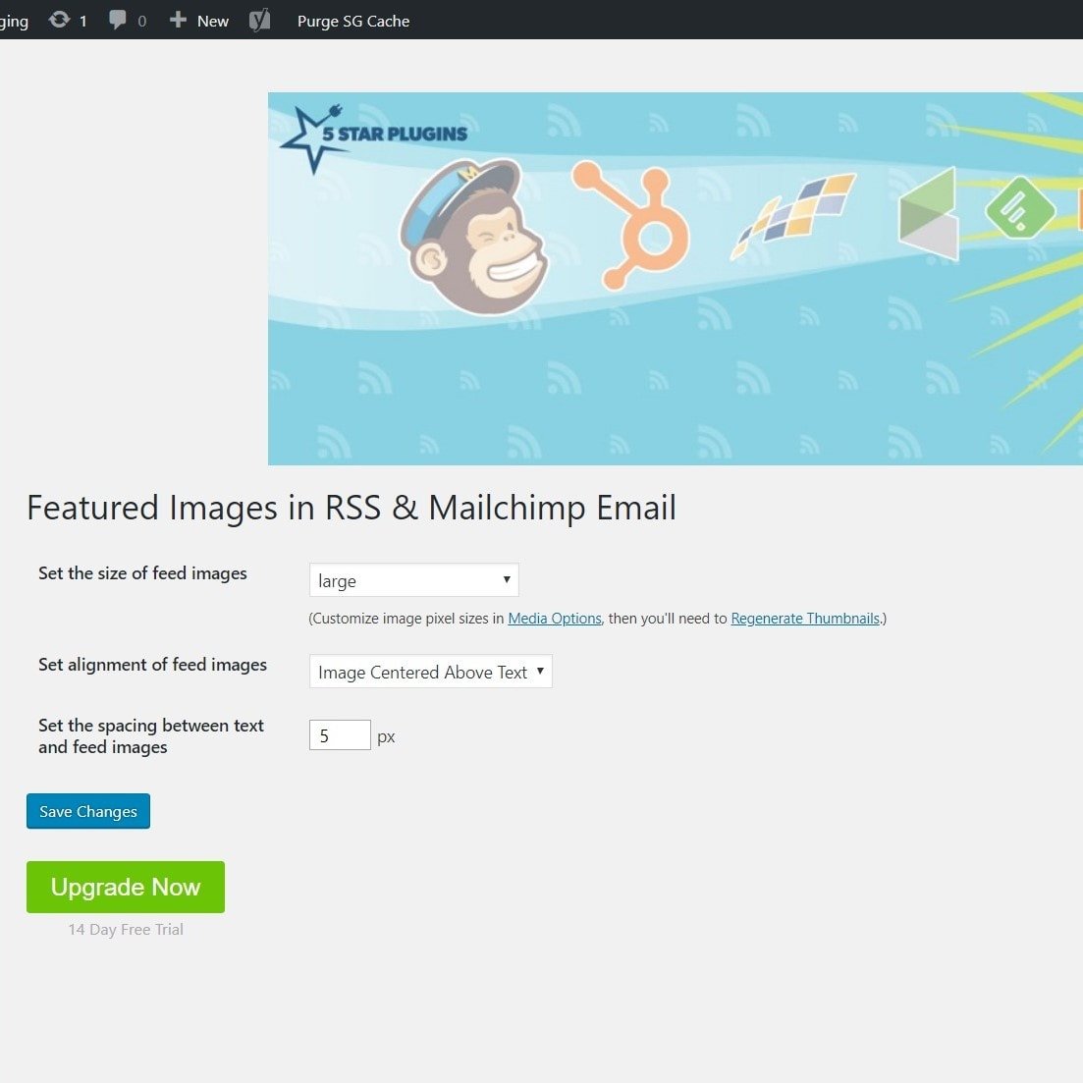This screenshot has width=1083, height=1083.
Task: Click Purge SG Cache in admin bar
Action: (352, 22)
